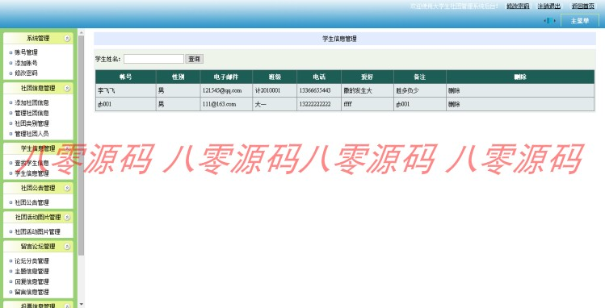Select the 胜多负少 remark cell
This screenshot has width=605, height=308.
tap(420, 91)
